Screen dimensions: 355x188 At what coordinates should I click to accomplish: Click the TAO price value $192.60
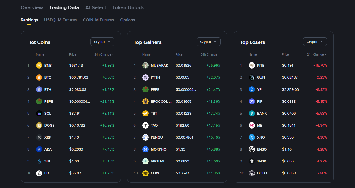182,126
